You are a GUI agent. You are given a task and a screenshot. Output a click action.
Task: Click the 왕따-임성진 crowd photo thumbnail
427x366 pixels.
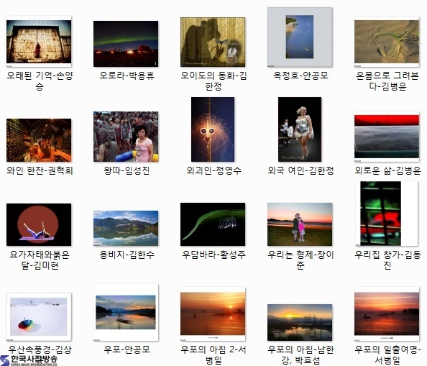point(126,137)
